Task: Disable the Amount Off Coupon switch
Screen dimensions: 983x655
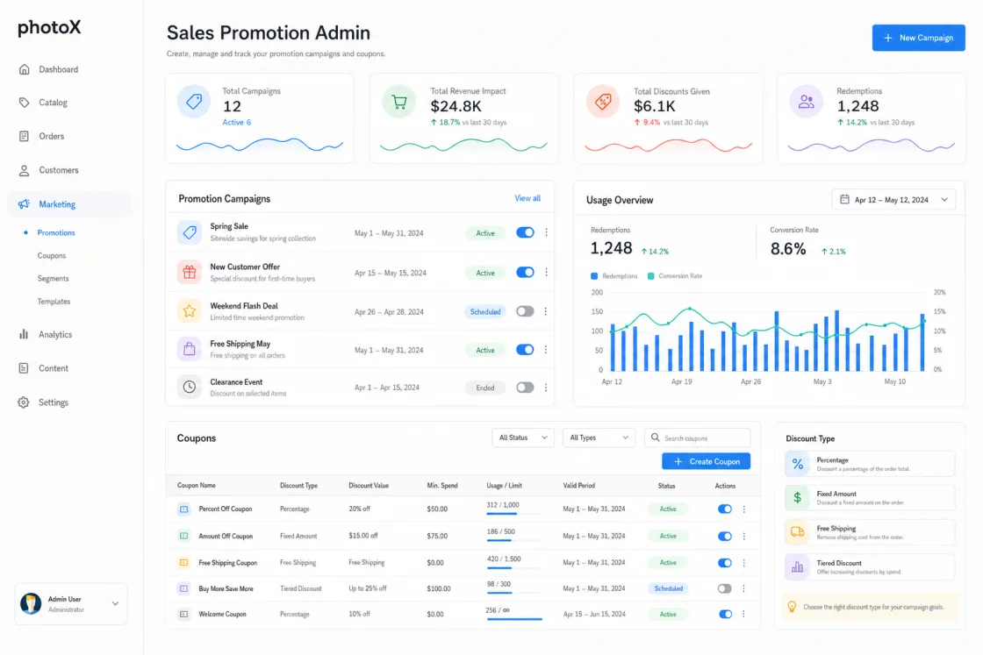Action: [725, 536]
